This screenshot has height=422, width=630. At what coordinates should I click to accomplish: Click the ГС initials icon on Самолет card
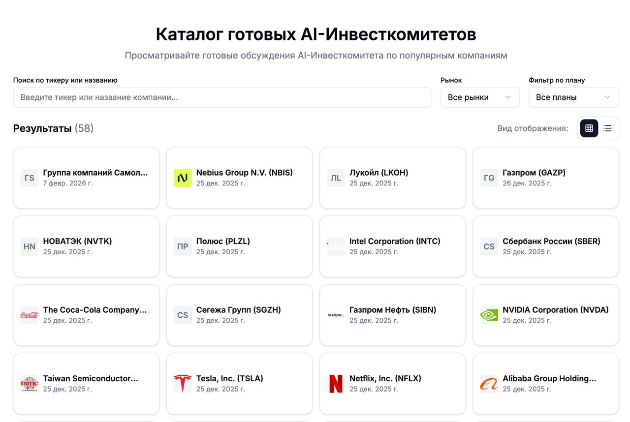click(29, 178)
